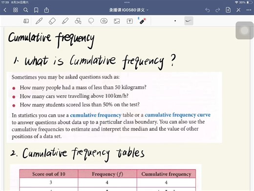
Task: Select the Highlighter tool
Action: pyautogui.click(x=65, y=21)
